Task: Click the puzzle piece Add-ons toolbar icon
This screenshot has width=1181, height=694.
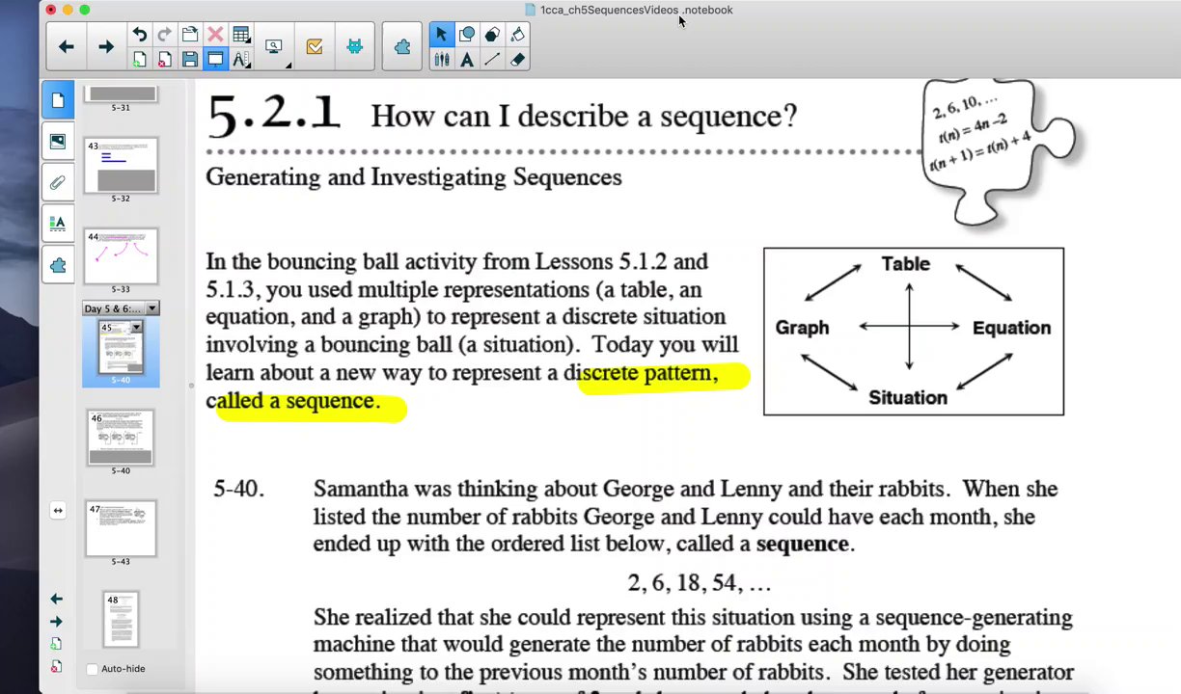Action: pos(402,46)
